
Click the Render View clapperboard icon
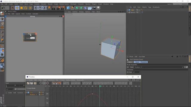pyautogui.click(x=54, y=8)
